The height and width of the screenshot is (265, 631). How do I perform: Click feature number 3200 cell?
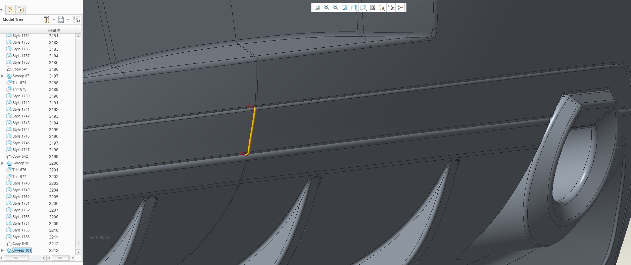click(x=54, y=163)
